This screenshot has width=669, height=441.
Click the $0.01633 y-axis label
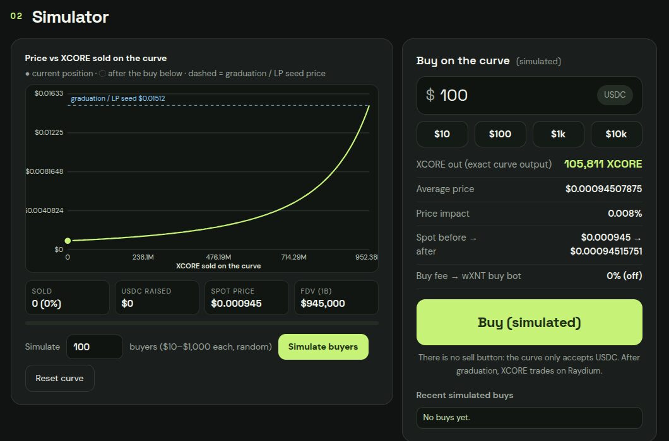click(49, 93)
